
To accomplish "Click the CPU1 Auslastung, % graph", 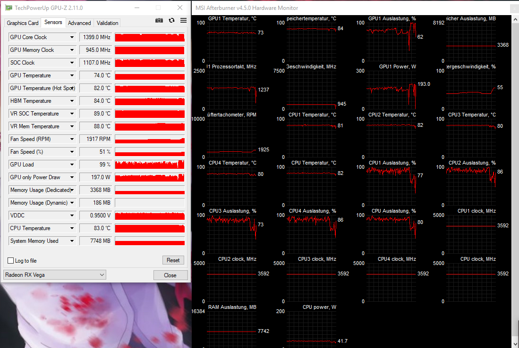I will coord(391,186).
